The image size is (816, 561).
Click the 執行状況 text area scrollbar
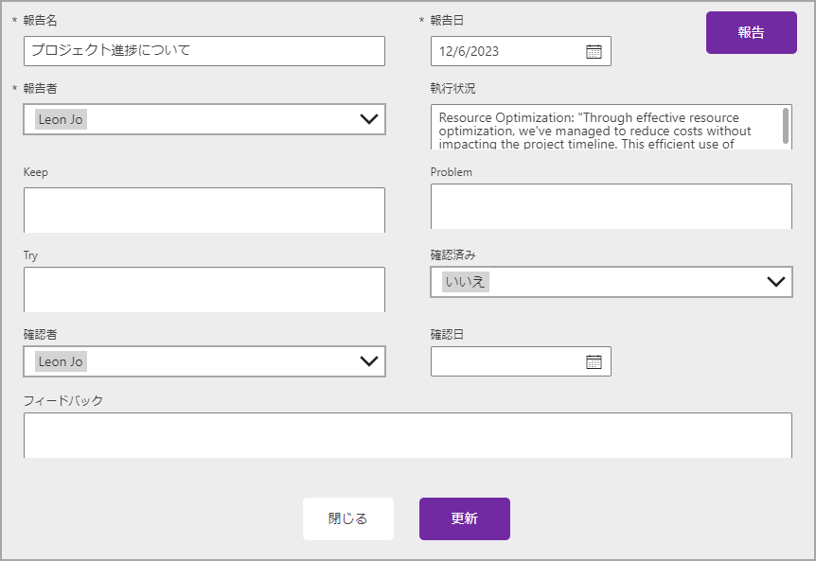pyautogui.click(x=786, y=125)
